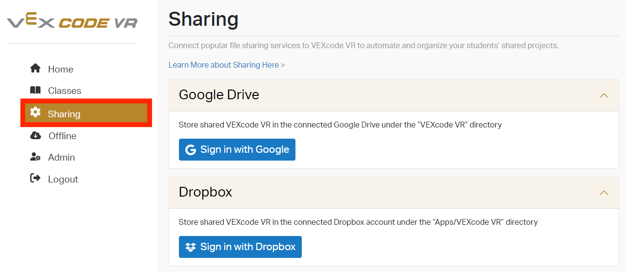Viewport: 626px width, 272px height.
Task: Click the Admin user-gear icon
Action: coord(35,157)
